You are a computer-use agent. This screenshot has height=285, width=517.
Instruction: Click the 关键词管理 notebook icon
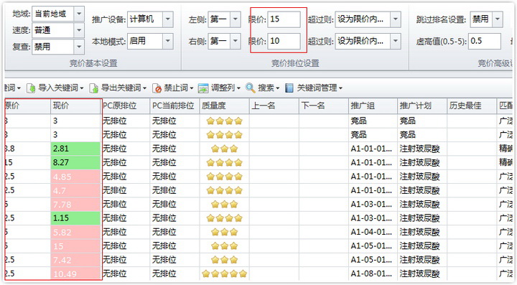point(289,88)
